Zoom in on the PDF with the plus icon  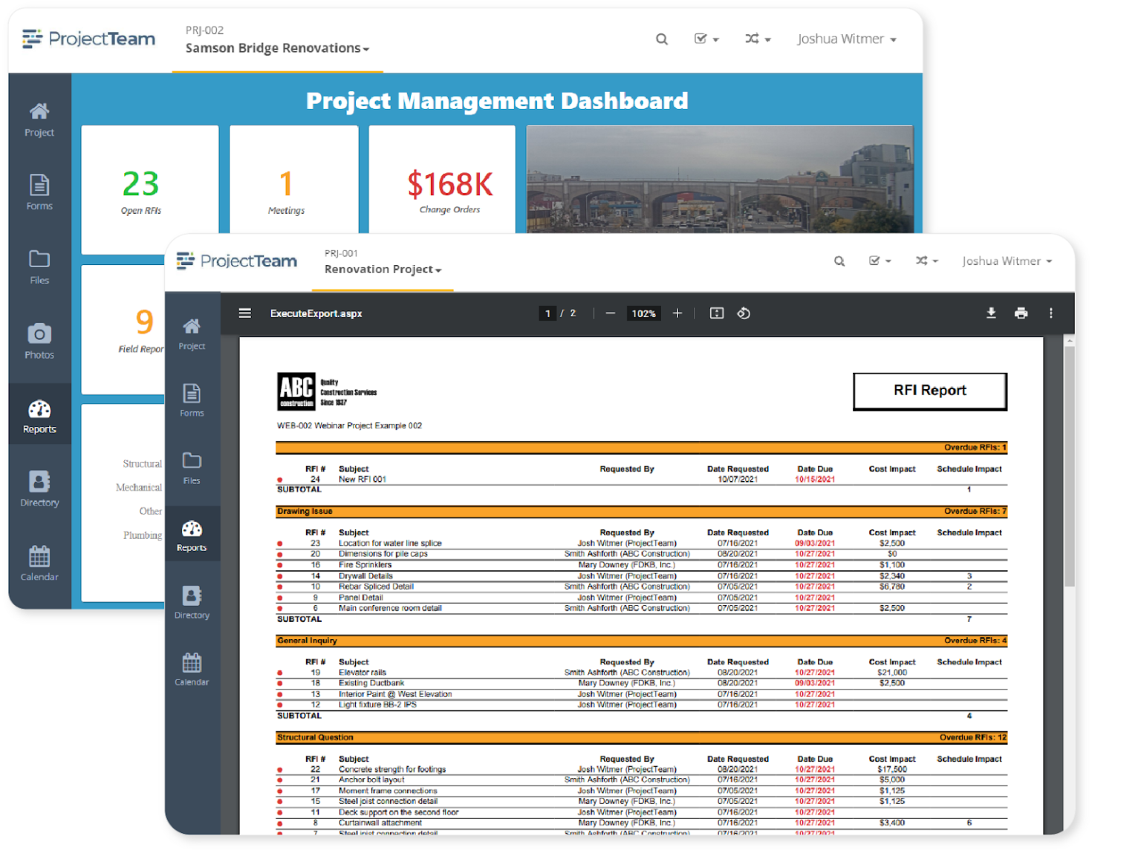click(x=677, y=313)
